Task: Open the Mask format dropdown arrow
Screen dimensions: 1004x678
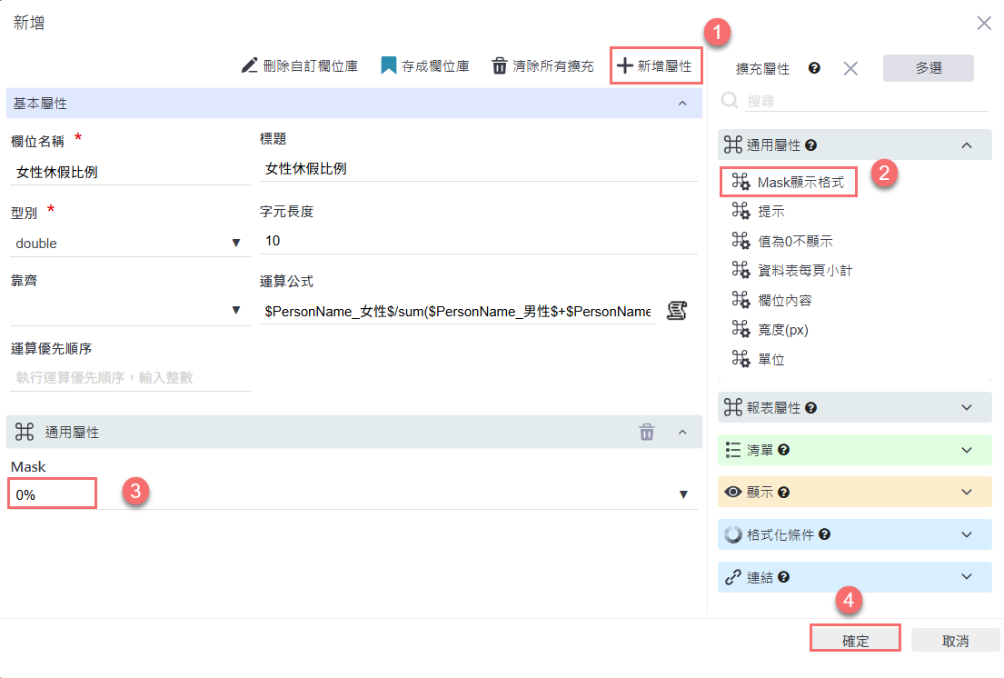Action: pos(683,494)
